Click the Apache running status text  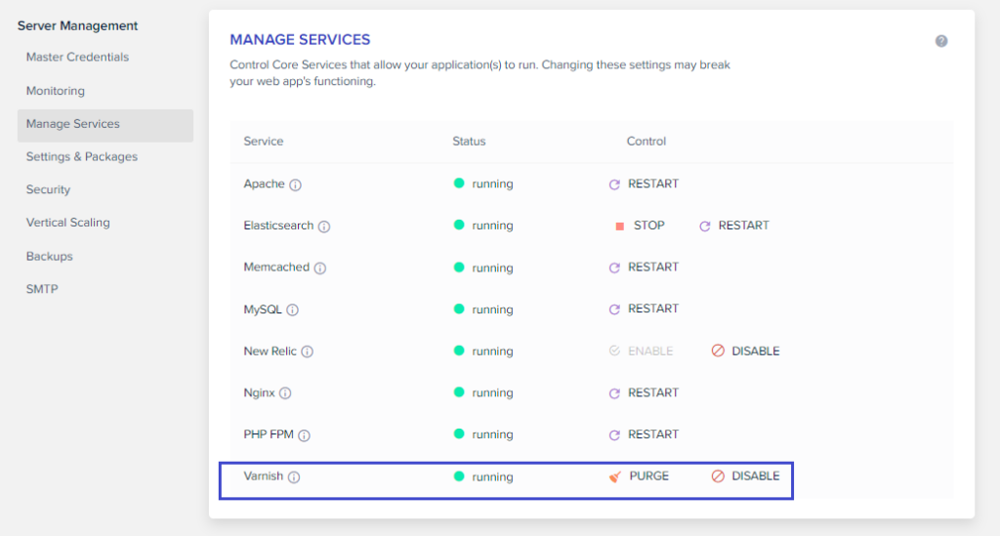492,185
